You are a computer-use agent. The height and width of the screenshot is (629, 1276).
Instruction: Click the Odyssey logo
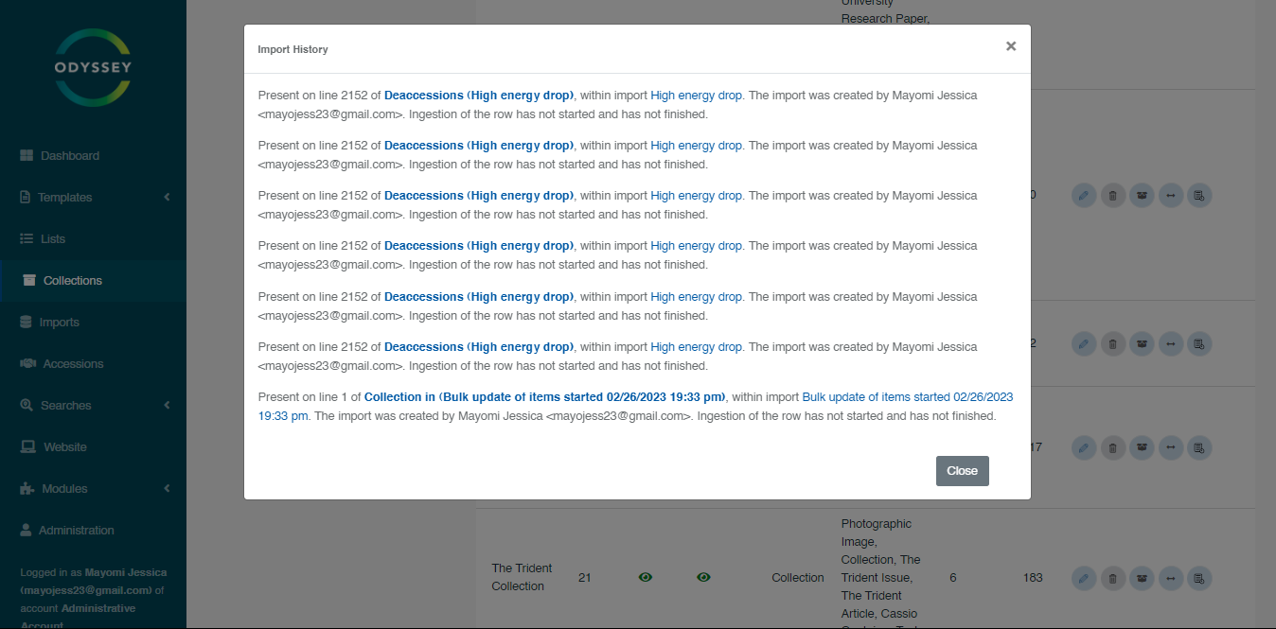pos(93,67)
